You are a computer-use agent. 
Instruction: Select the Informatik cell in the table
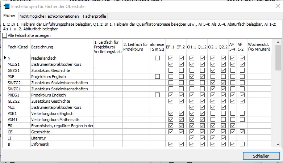62,144
